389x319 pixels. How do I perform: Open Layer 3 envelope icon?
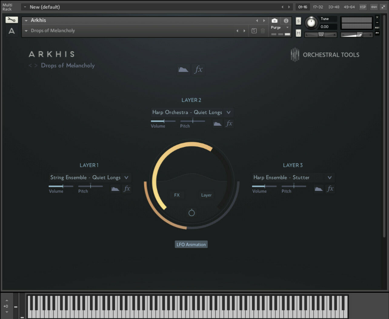319,189
